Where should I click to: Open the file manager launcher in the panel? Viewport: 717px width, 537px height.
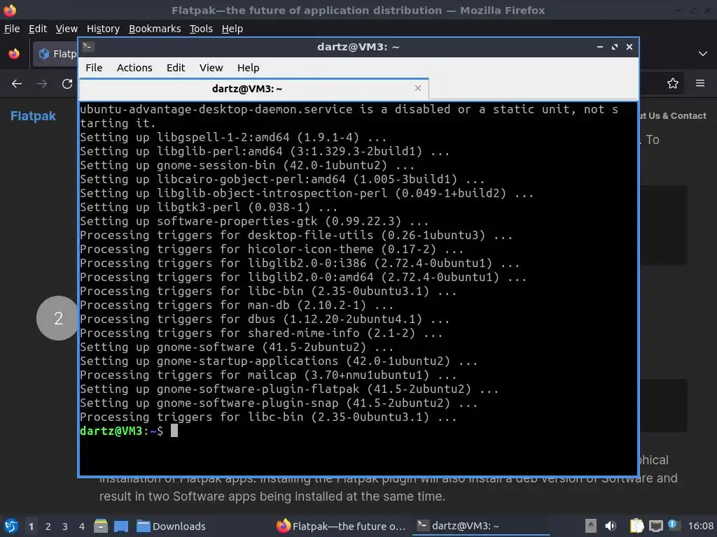101,526
